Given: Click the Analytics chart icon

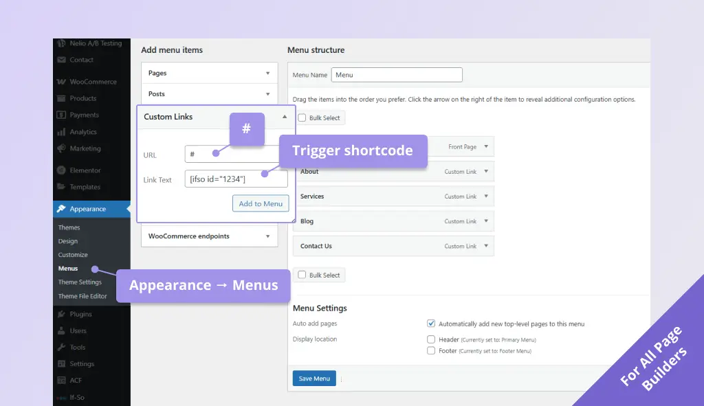Looking at the screenshot, I should click(62, 132).
